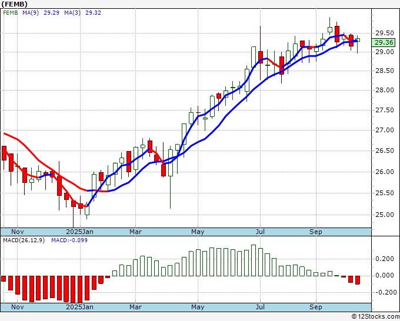Click the 2025Jan label on MACD axis
This screenshot has width=400, height=321.
click(79, 307)
